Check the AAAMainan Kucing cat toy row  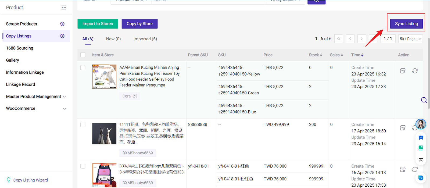pyautogui.click(x=83, y=68)
